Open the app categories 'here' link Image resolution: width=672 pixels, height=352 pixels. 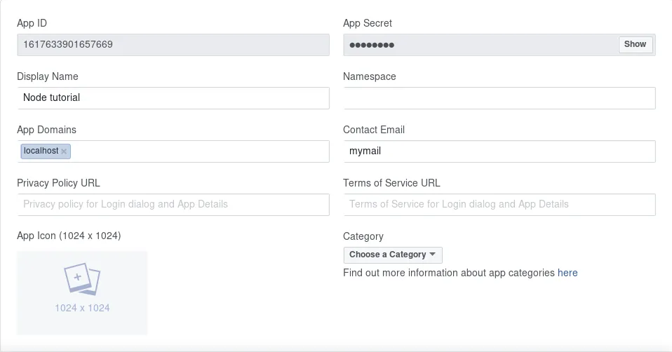pyautogui.click(x=567, y=273)
